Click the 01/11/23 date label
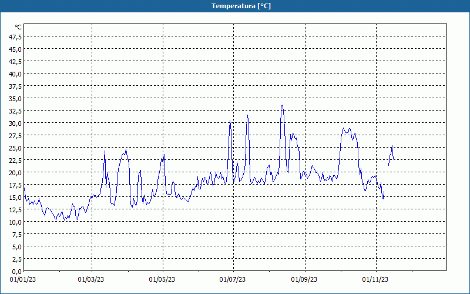Image resolution: width=470 pixels, height=294 pixels. coord(375,280)
